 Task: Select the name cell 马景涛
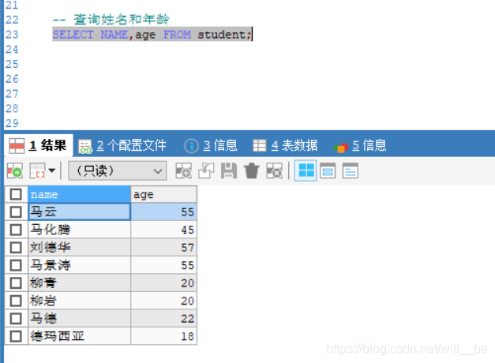click(79, 265)
